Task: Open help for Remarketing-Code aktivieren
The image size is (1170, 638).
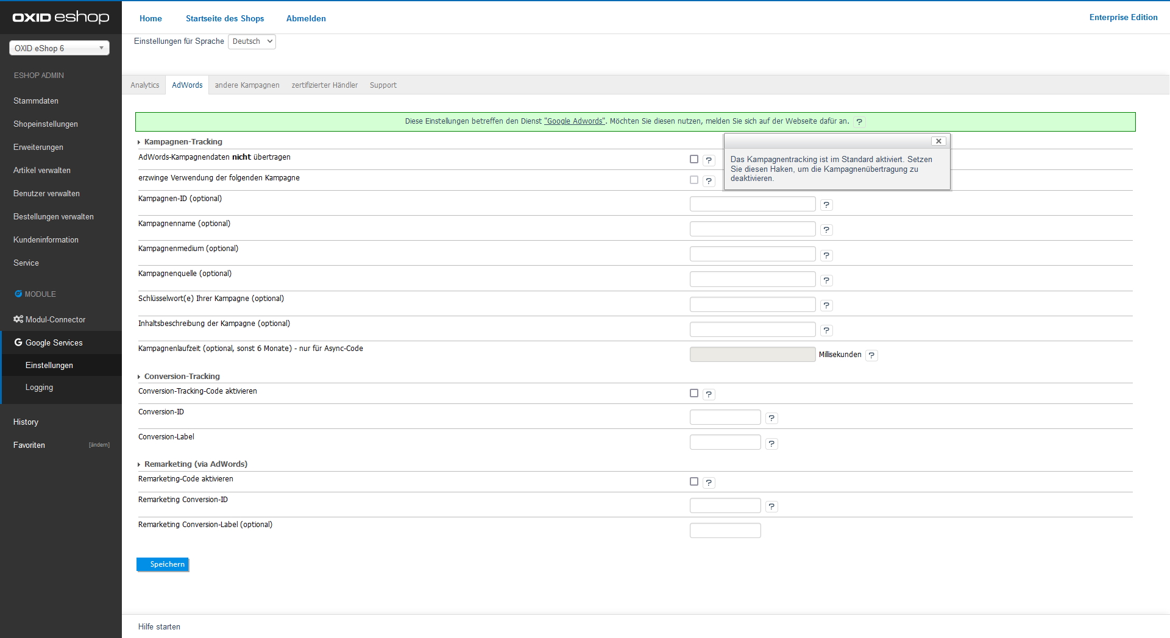Action: point(709,483)
